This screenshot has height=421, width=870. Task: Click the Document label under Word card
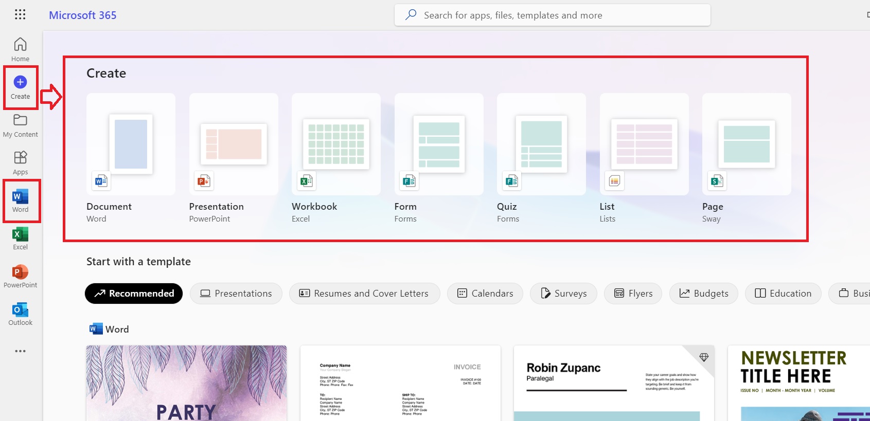(x=109, y=207)
